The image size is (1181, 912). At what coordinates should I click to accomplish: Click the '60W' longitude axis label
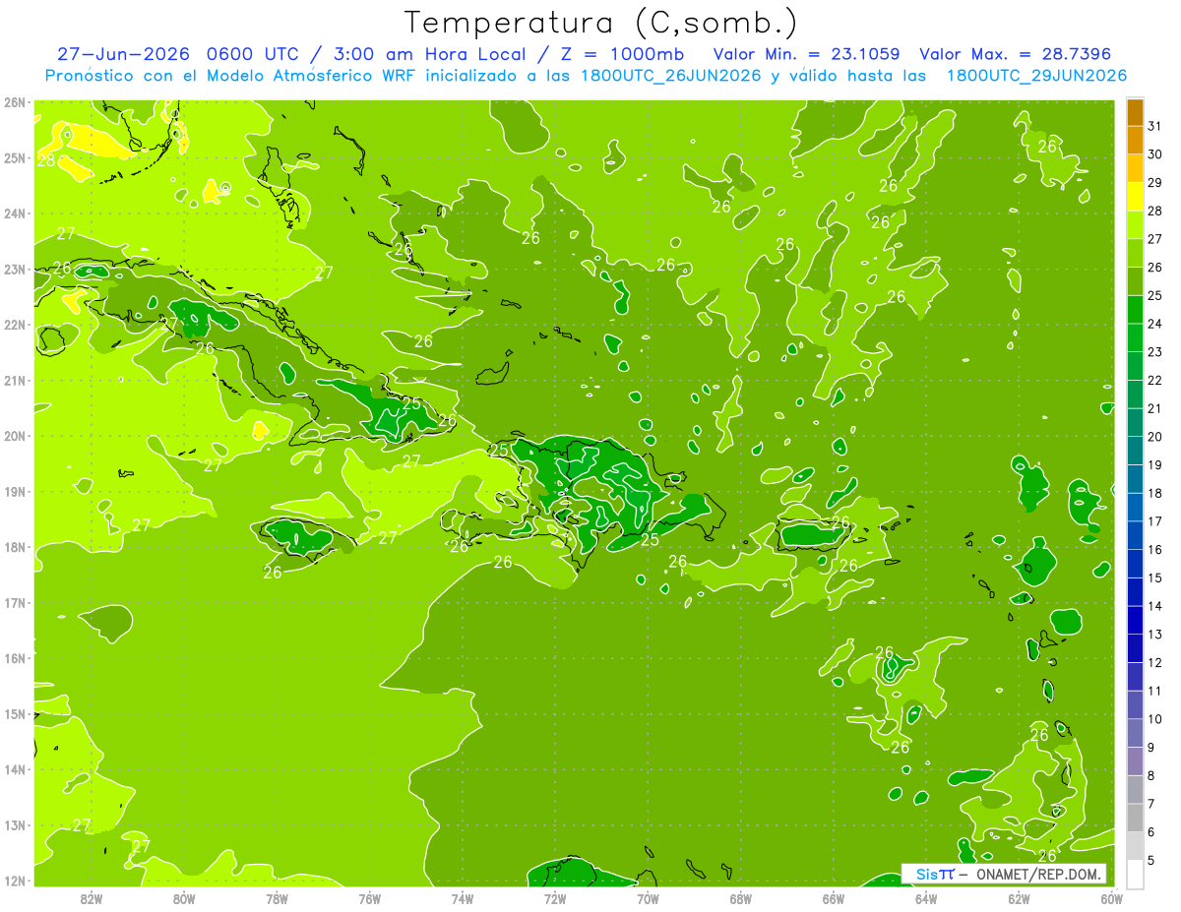point(1112,898)
